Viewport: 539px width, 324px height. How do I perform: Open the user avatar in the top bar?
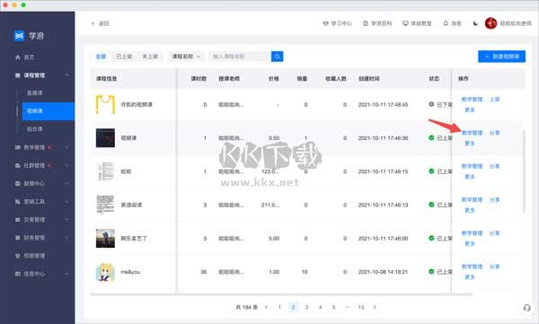click(x=490, y=23)
